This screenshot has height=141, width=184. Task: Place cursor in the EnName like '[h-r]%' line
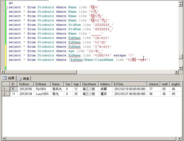(x=59, y=38)
